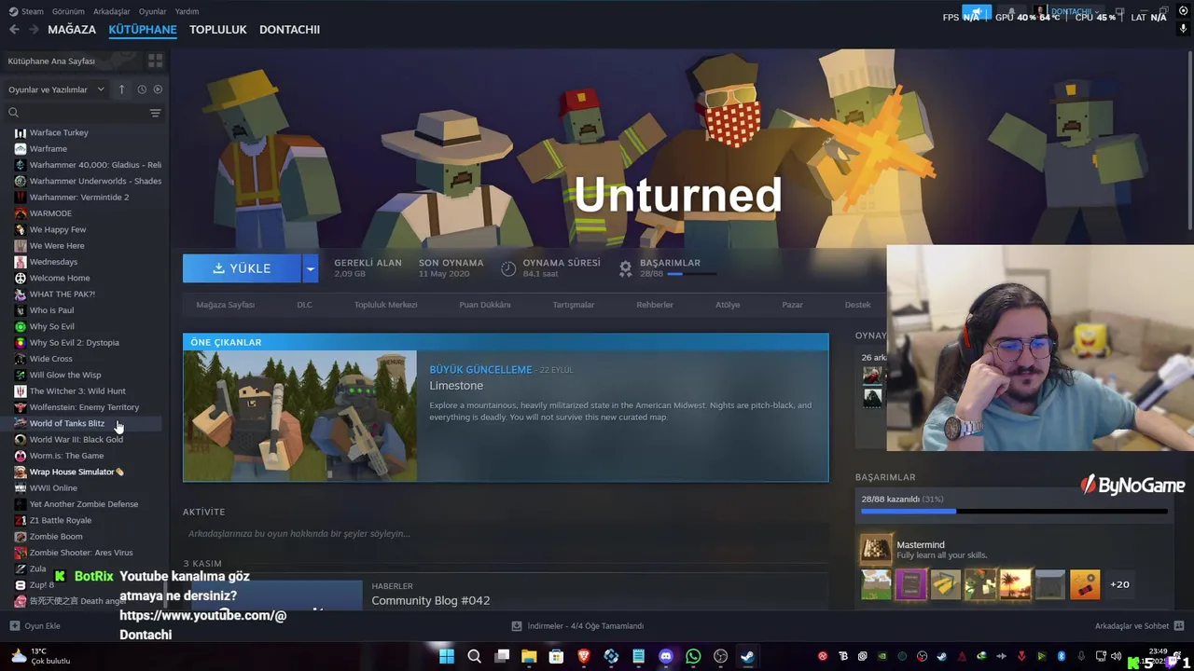
Task: Open Community Blog #042 news item
Action: click(430, 601)
